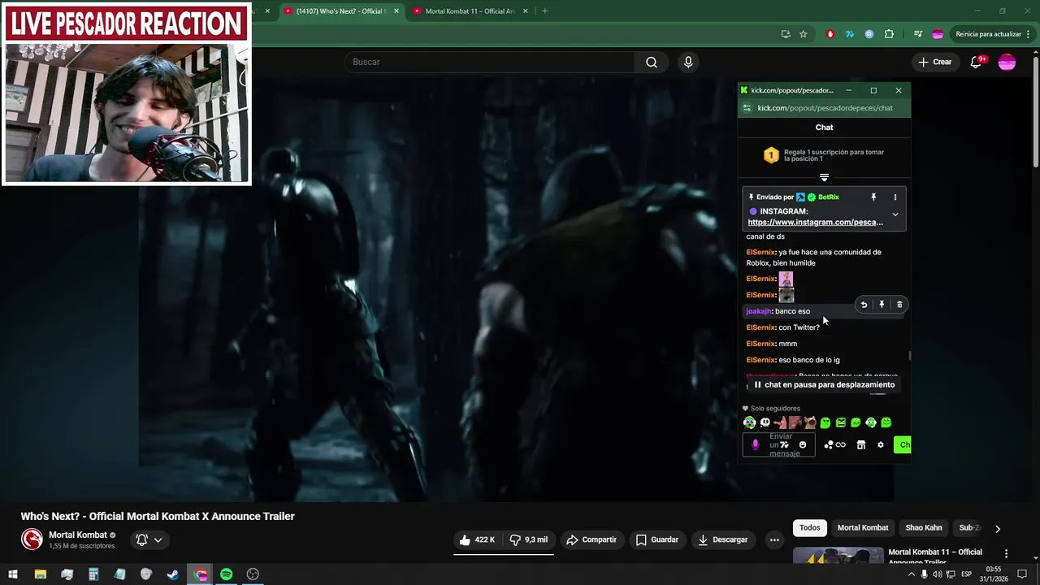Switch to the Who's Next? browser tab
Image resolution: width=1040 pixels, height=585 pixels.
340,11
